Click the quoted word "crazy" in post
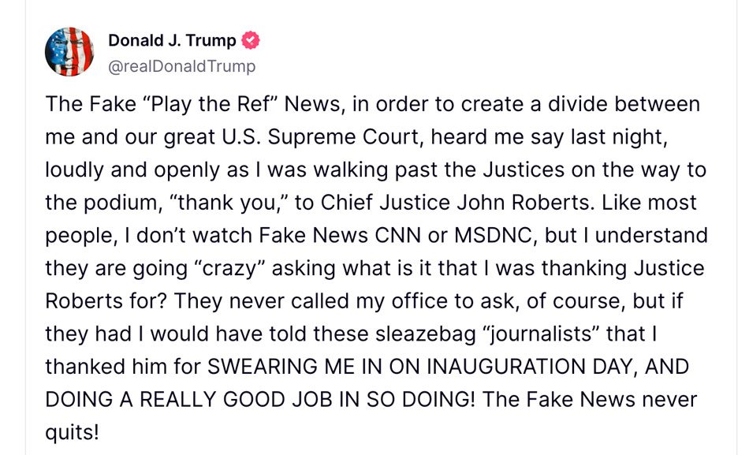Viewport: 749px width, 455px height. click(x=230, y=269)
